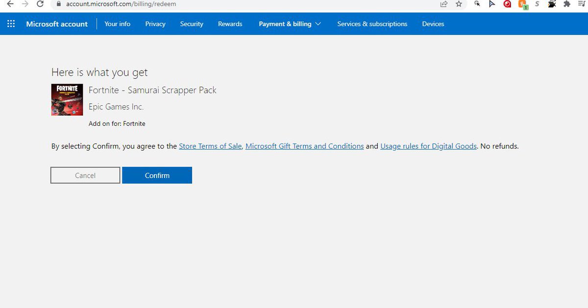Go to the Devices tab
The width and height of the screenshot is (588, 308).
click(433, 24)
